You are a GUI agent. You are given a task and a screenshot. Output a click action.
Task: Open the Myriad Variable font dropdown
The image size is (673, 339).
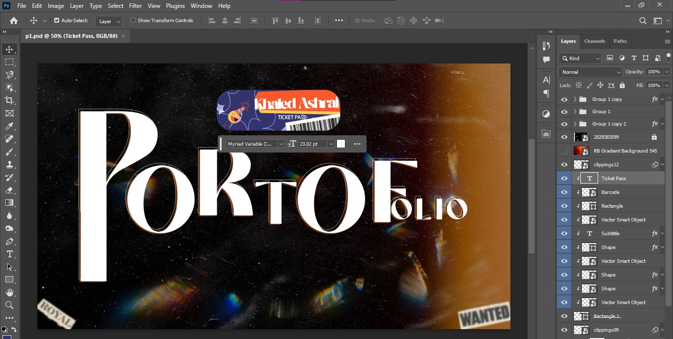click(x=255, y=144)
